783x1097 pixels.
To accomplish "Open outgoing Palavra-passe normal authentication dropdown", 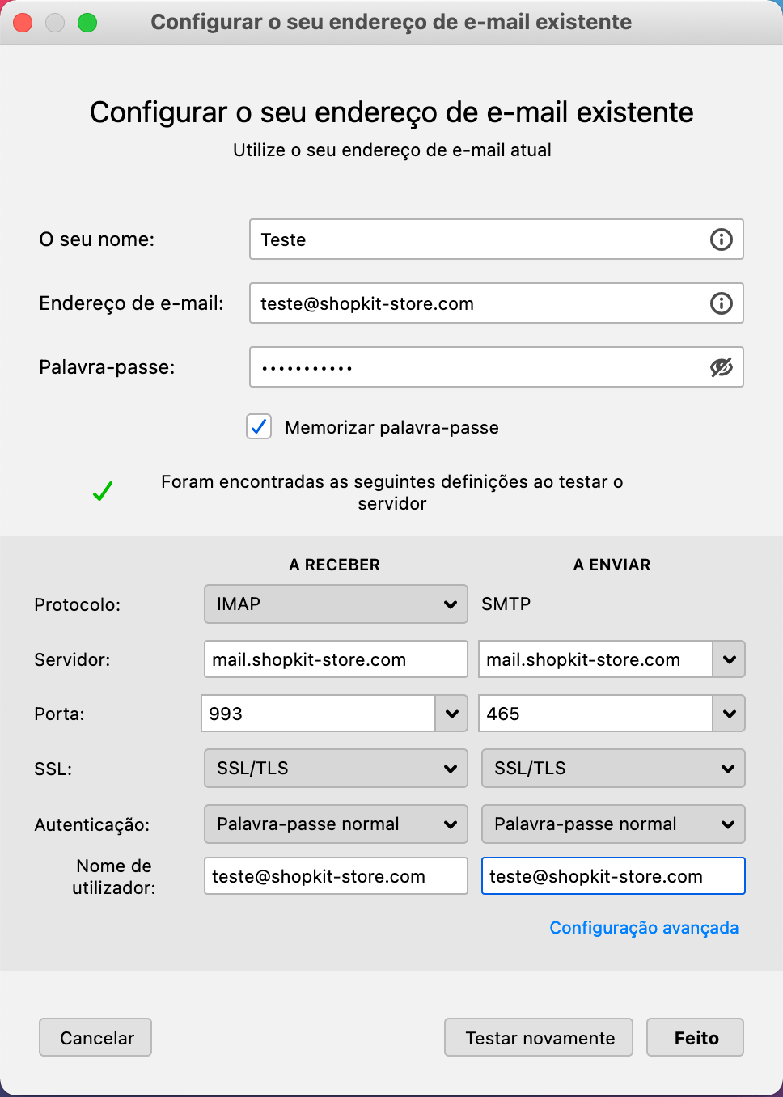I will 613,824.
